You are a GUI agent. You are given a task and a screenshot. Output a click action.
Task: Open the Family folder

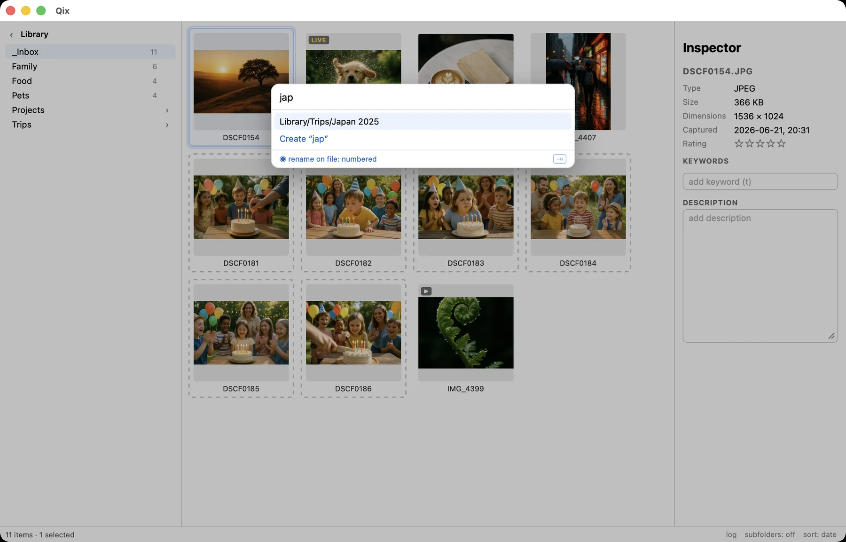[90, 66]
